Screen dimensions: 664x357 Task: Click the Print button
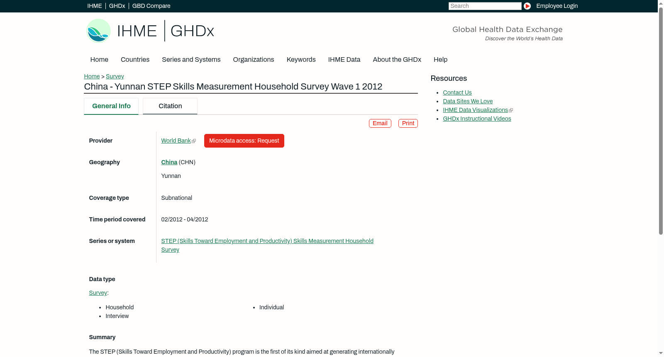coord(408,124)
